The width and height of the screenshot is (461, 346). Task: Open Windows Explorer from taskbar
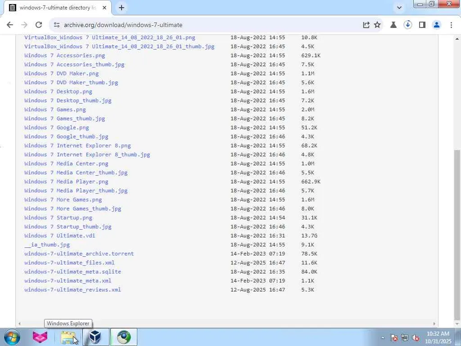pyautogui.click(x=68, y=337)
